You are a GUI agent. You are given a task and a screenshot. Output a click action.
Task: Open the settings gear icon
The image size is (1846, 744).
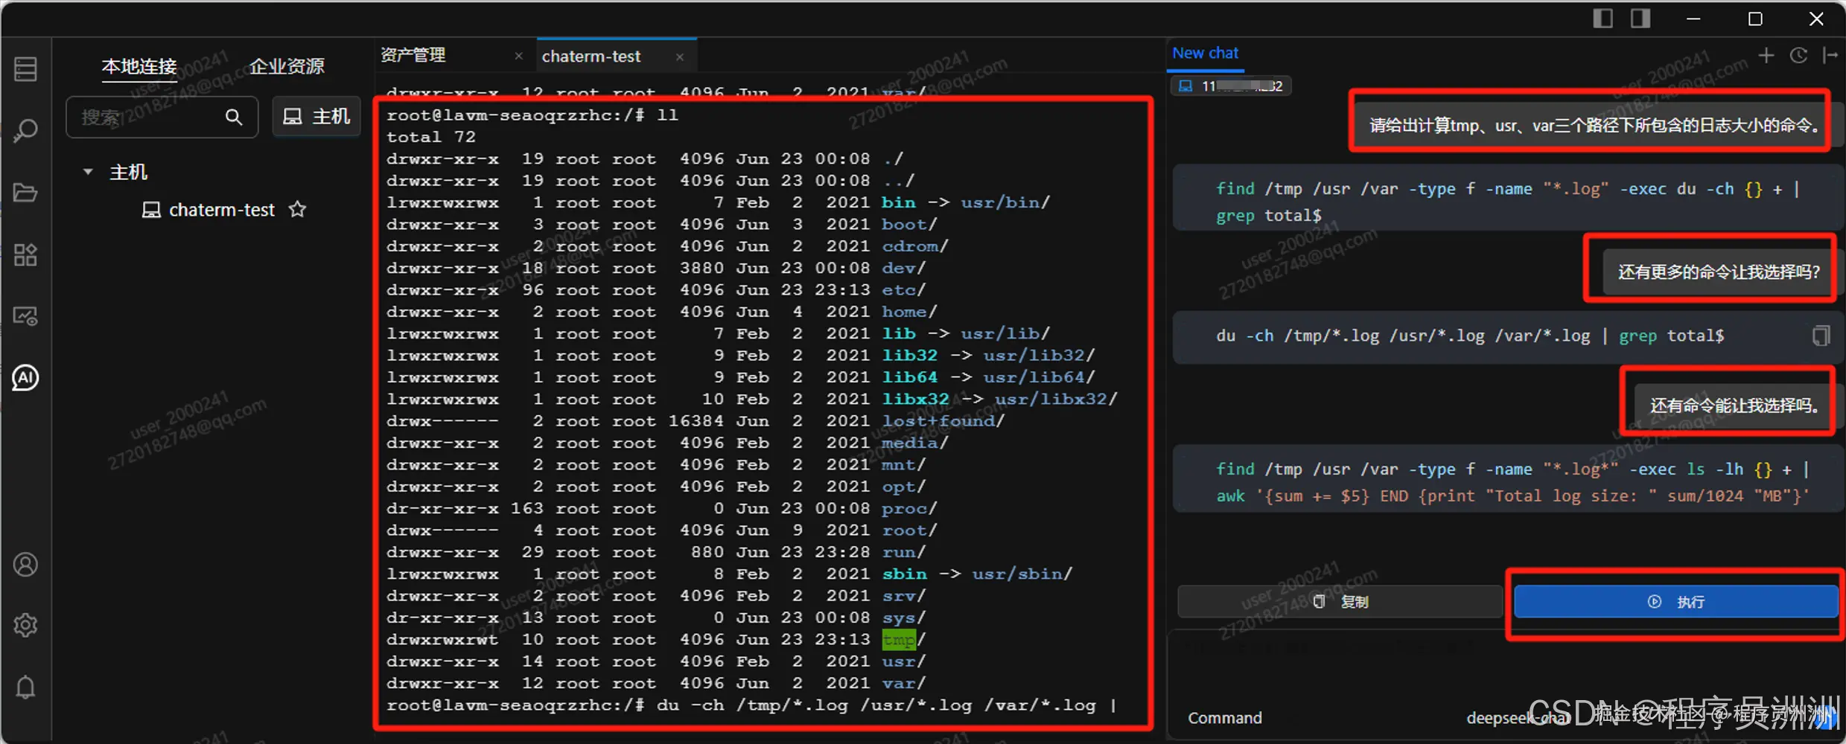point(25,626)
